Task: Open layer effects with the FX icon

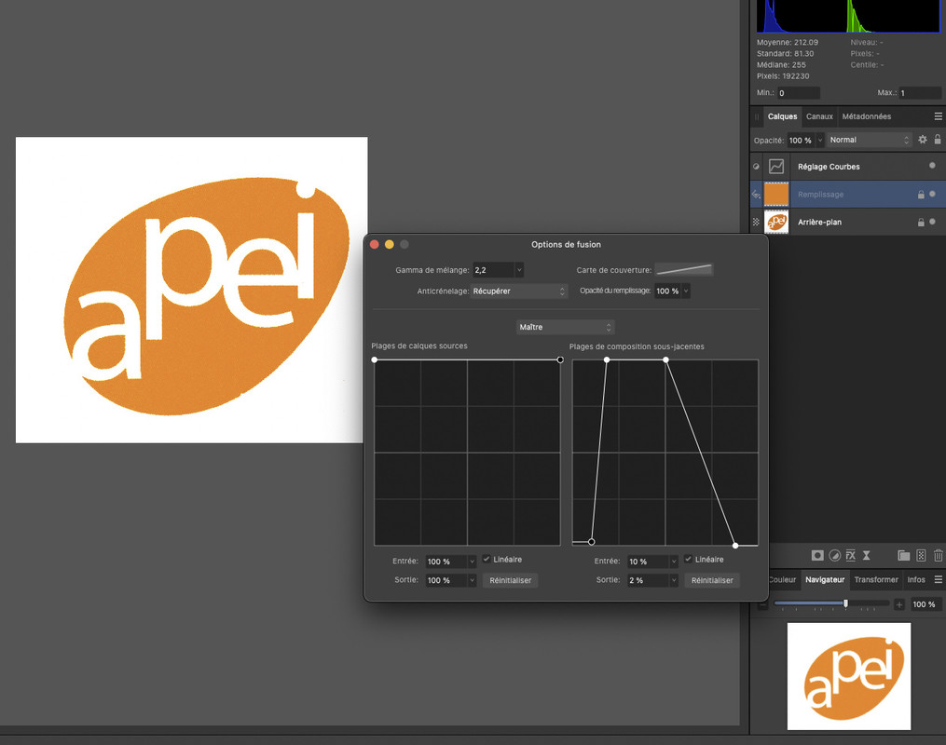Action: click(x=851, y=555)
